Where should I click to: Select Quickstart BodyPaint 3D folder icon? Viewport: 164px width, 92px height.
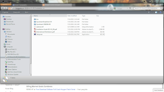click(x=35, y=22)
